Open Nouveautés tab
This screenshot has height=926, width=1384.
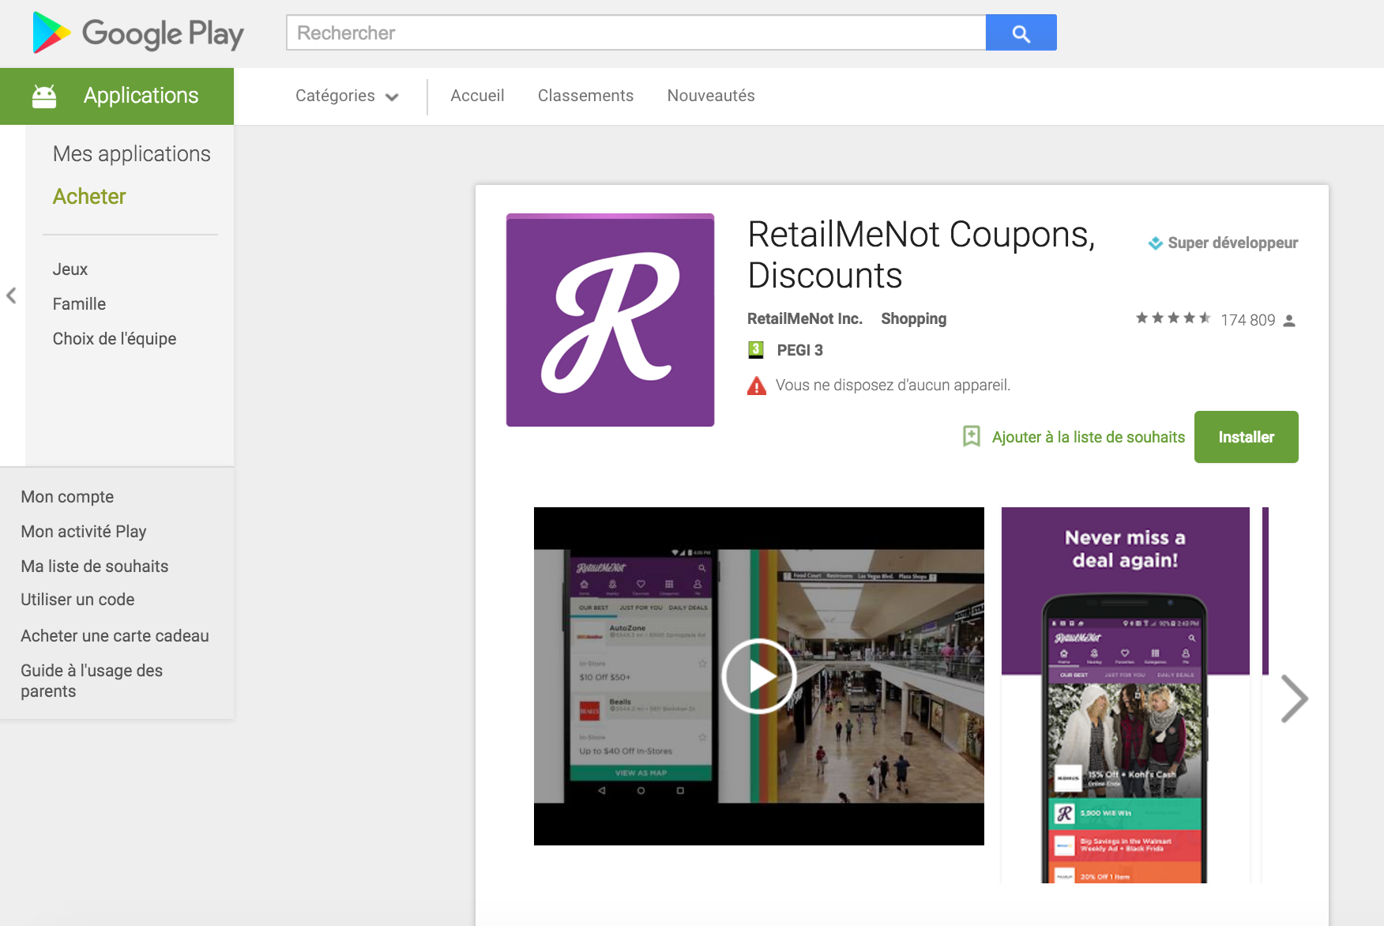pyautogui.click(x=711, y=96)
